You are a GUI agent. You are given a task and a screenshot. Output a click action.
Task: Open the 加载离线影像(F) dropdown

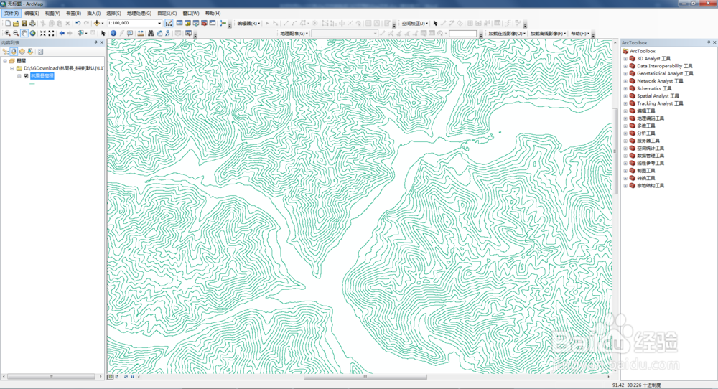548,34
